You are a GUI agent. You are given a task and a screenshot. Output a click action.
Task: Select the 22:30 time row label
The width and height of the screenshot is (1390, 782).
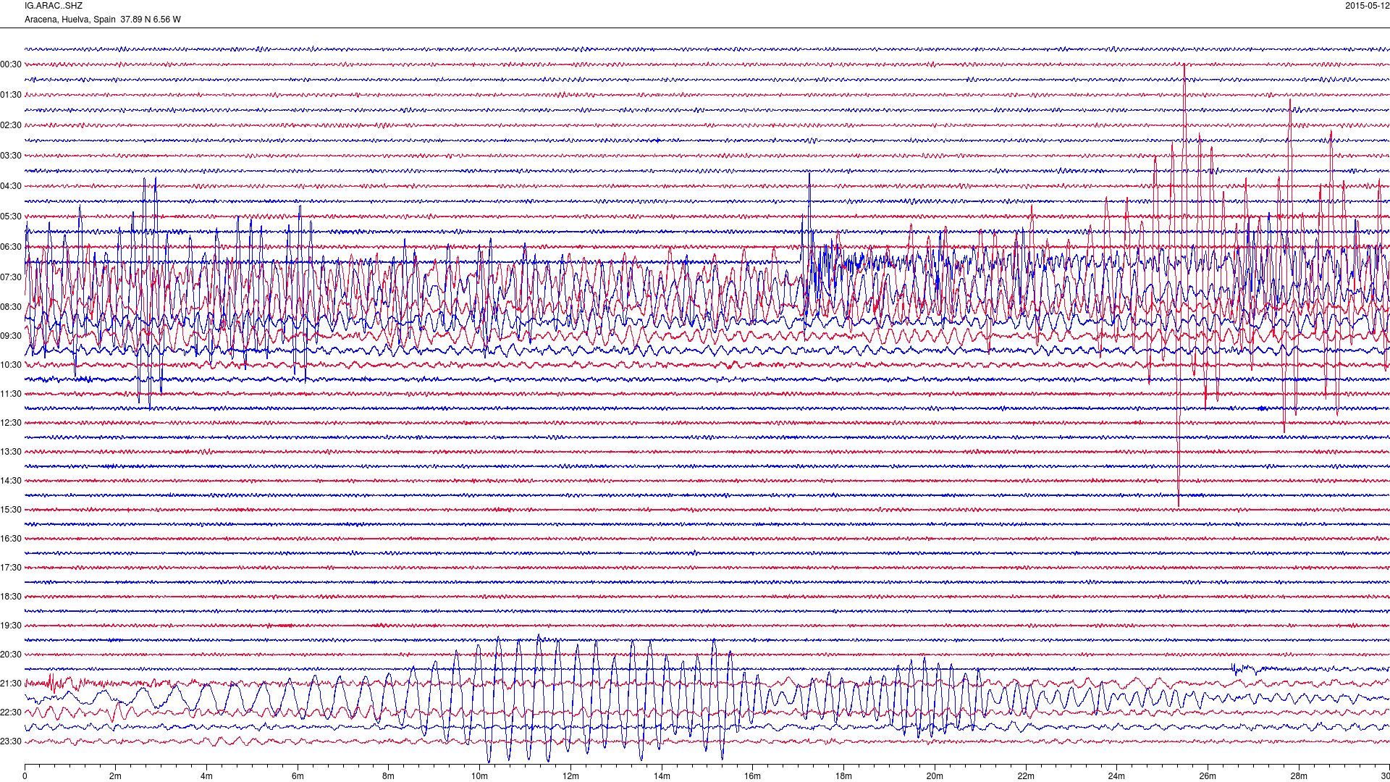[11, 712]
